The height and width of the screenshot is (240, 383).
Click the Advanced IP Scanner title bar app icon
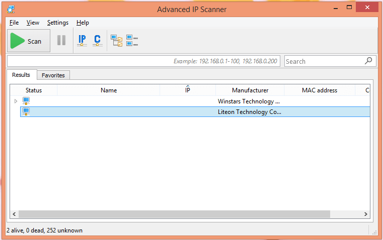click(x=11, y=9)
